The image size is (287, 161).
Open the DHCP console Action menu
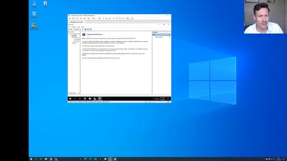[x=74, y=27]
